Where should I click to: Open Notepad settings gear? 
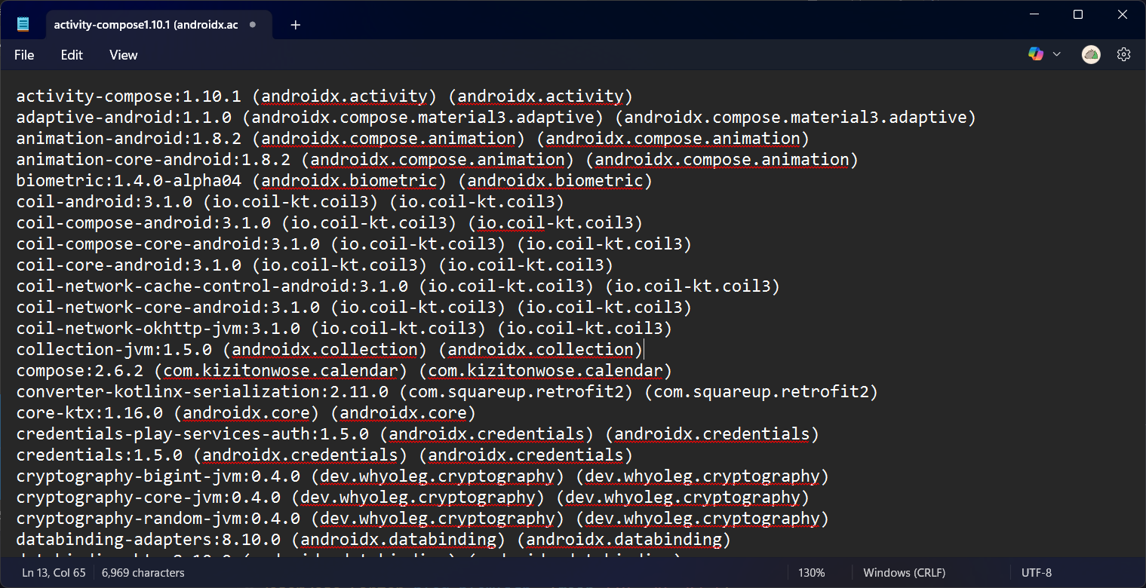click(x=1124, y=54)
